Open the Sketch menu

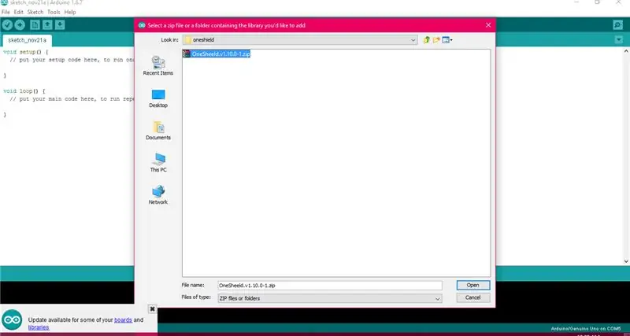(x=35, y=12)
